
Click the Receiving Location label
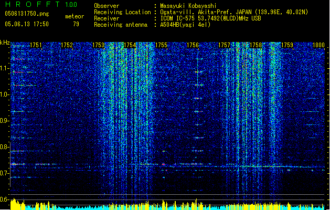[122, 12]
